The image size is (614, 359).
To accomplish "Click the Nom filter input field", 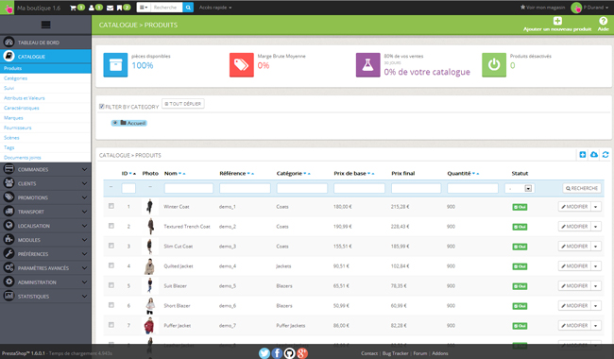I will point(189,188).
